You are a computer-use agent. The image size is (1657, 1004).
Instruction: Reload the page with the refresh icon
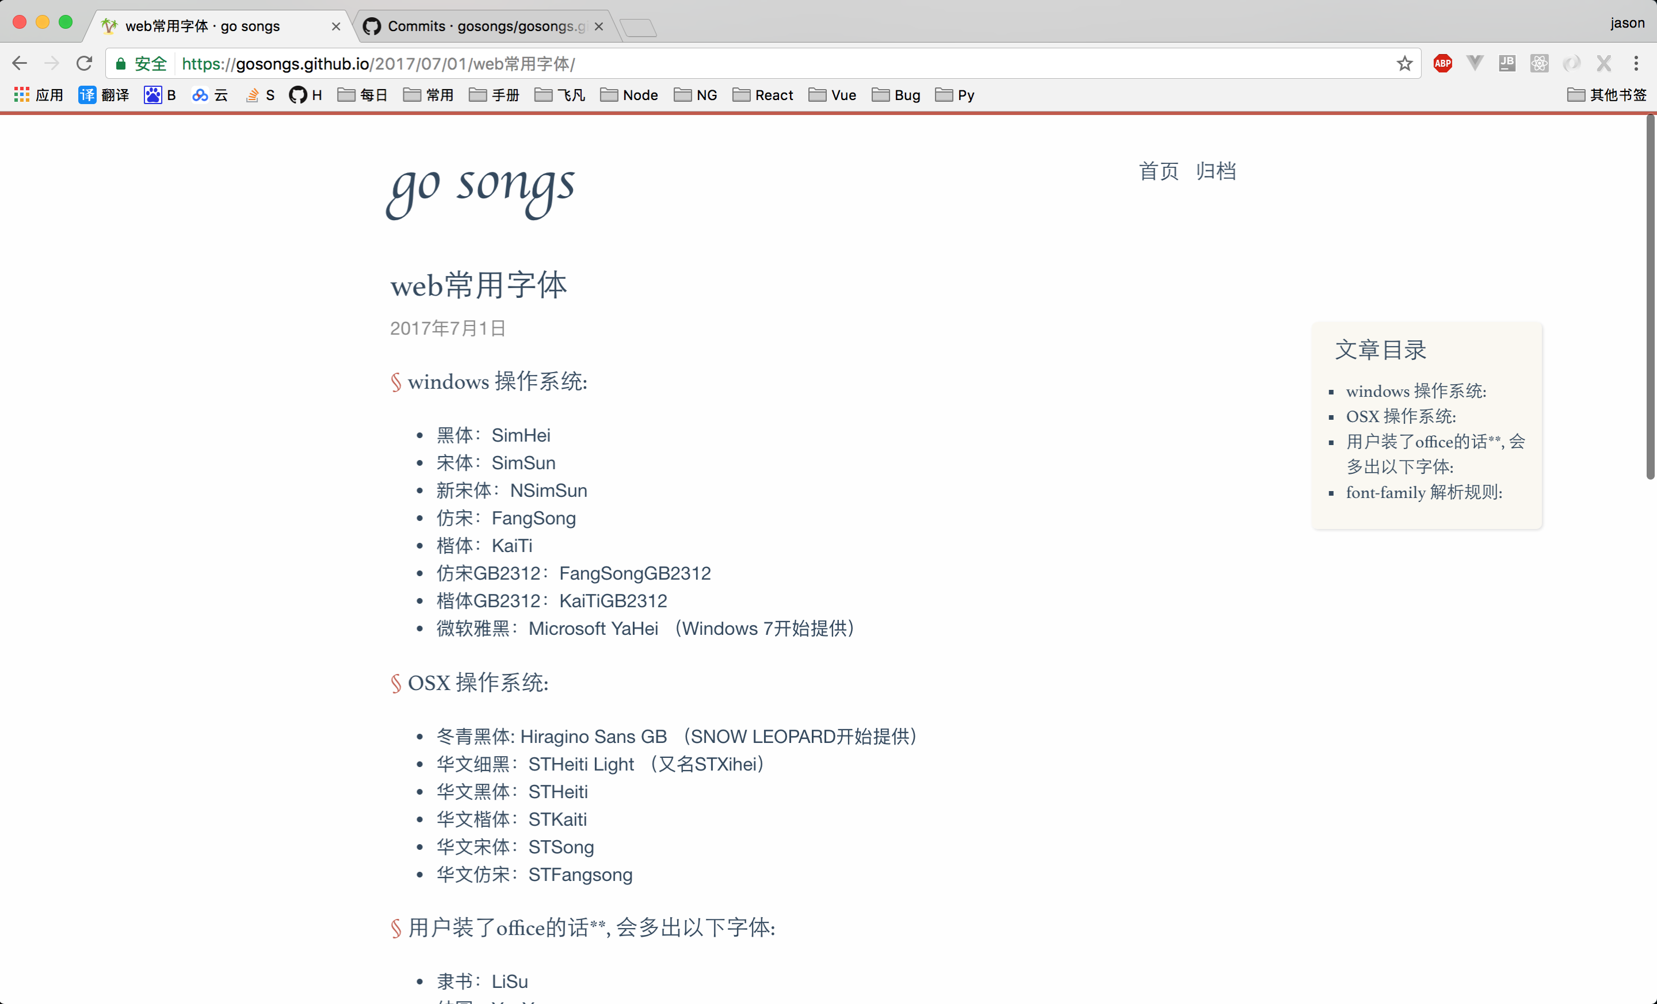point(84,63)
